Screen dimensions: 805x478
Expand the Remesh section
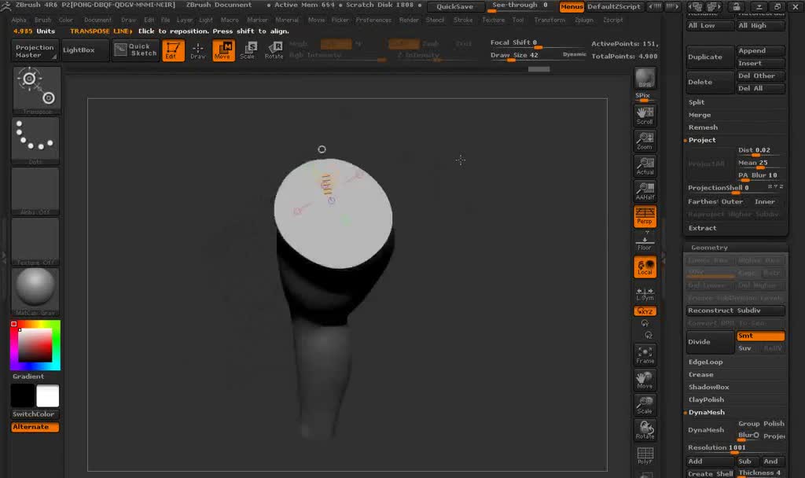click(x=704, y=127)
